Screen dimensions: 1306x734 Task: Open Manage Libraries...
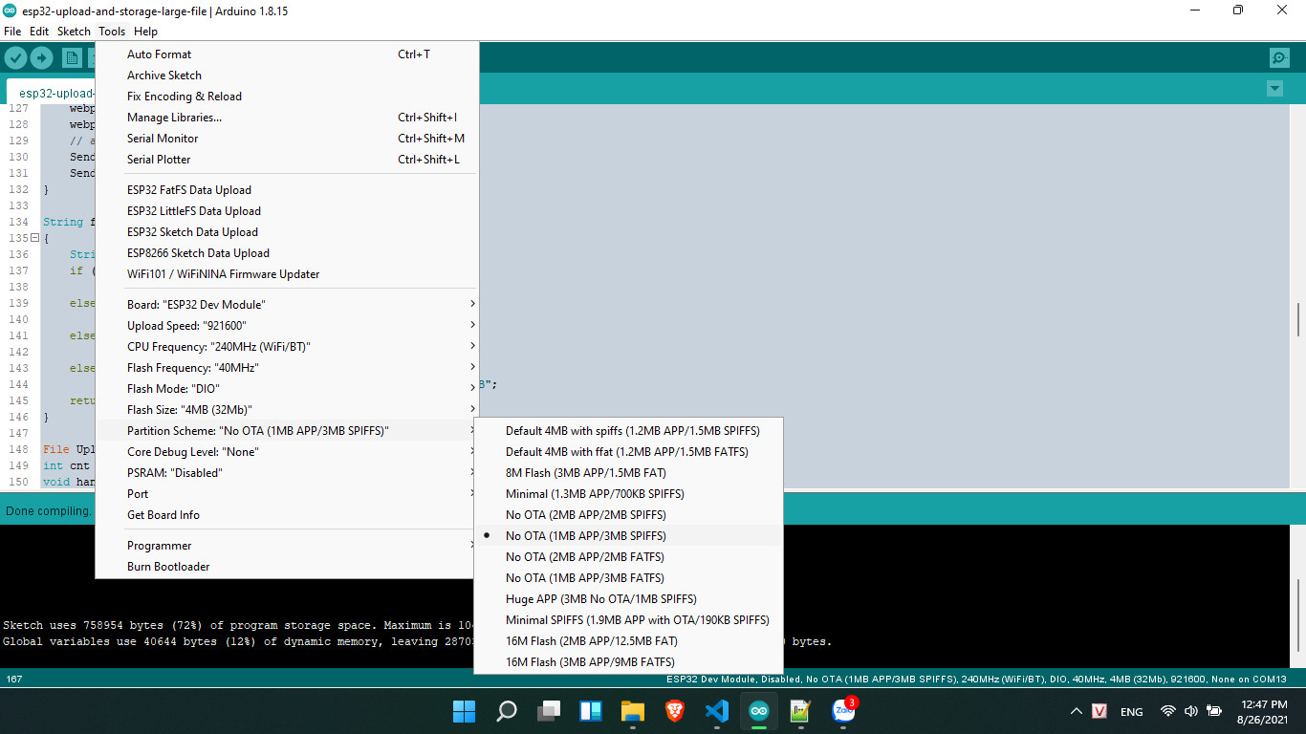287,118
